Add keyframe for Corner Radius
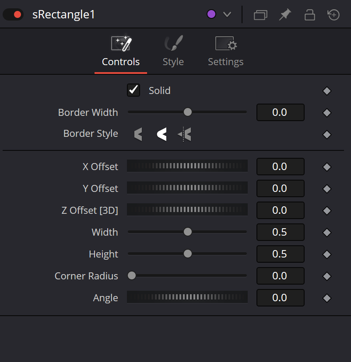Viewport: 351px width, 362px height. click(327, 276)
